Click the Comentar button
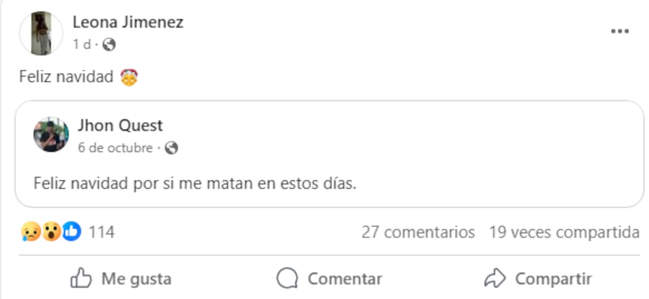This screenshot has width=649, height=299. [329, 279]
